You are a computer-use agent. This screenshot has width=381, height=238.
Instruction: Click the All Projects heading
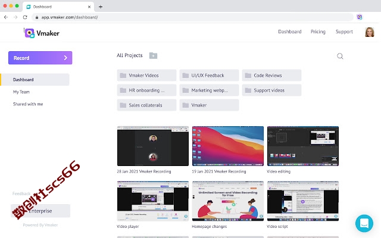130,55
